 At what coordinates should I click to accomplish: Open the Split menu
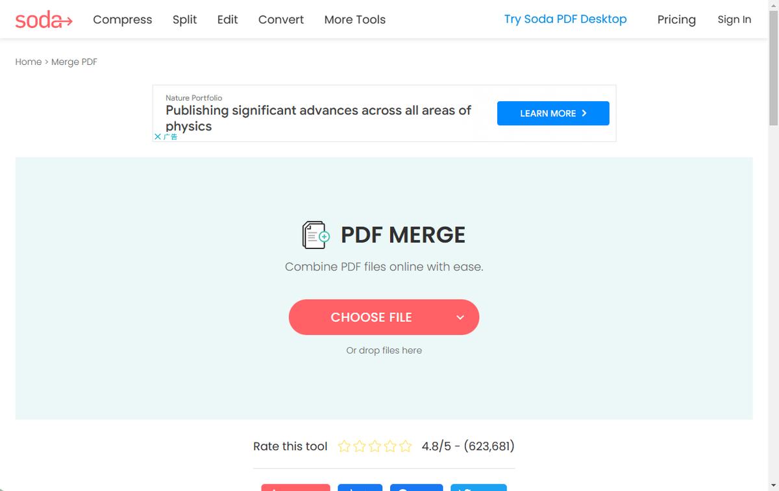coord(184,19)
